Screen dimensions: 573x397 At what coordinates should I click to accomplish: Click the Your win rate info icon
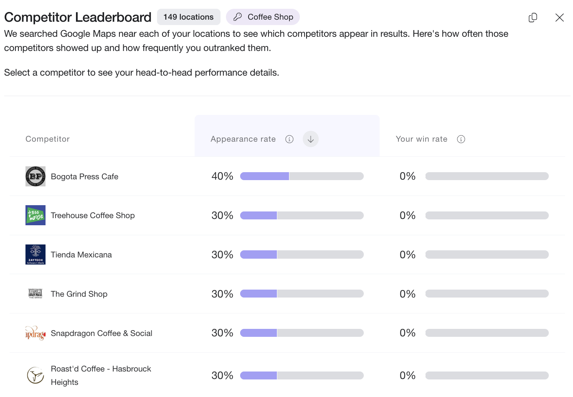461,139
